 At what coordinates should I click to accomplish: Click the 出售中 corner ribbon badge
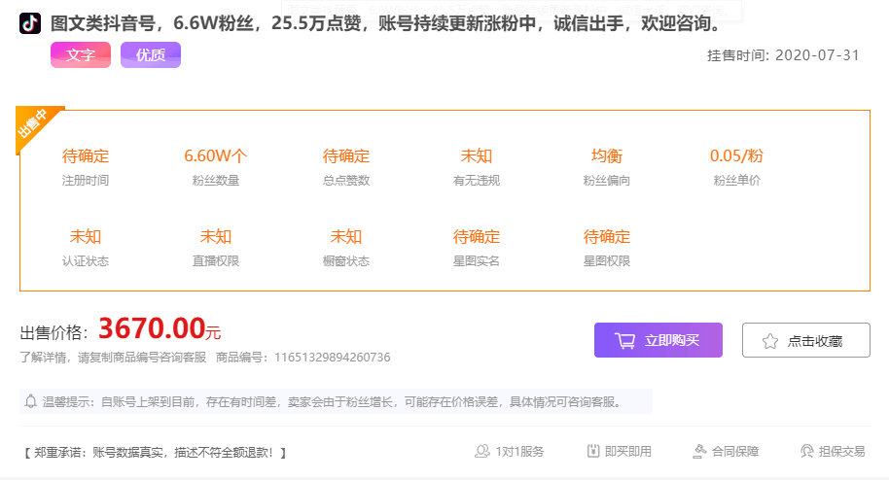[x=34, y=124]
